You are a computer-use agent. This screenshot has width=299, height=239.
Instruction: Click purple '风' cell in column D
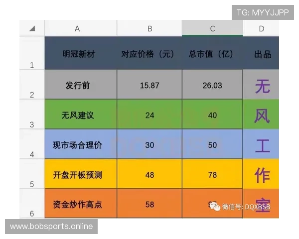[x=261, y=114]
